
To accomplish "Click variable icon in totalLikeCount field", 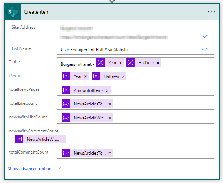I will click(66, 104).
